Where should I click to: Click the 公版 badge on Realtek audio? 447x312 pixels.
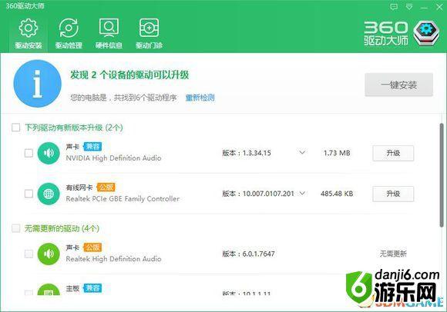(92, 247)
